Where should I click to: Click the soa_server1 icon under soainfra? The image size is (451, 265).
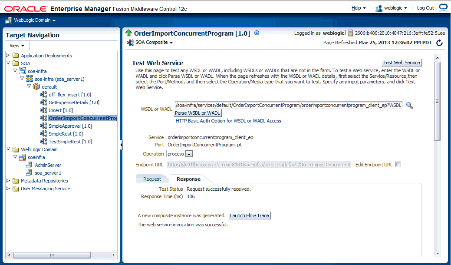pyautogui.click(x=29, y=172)
